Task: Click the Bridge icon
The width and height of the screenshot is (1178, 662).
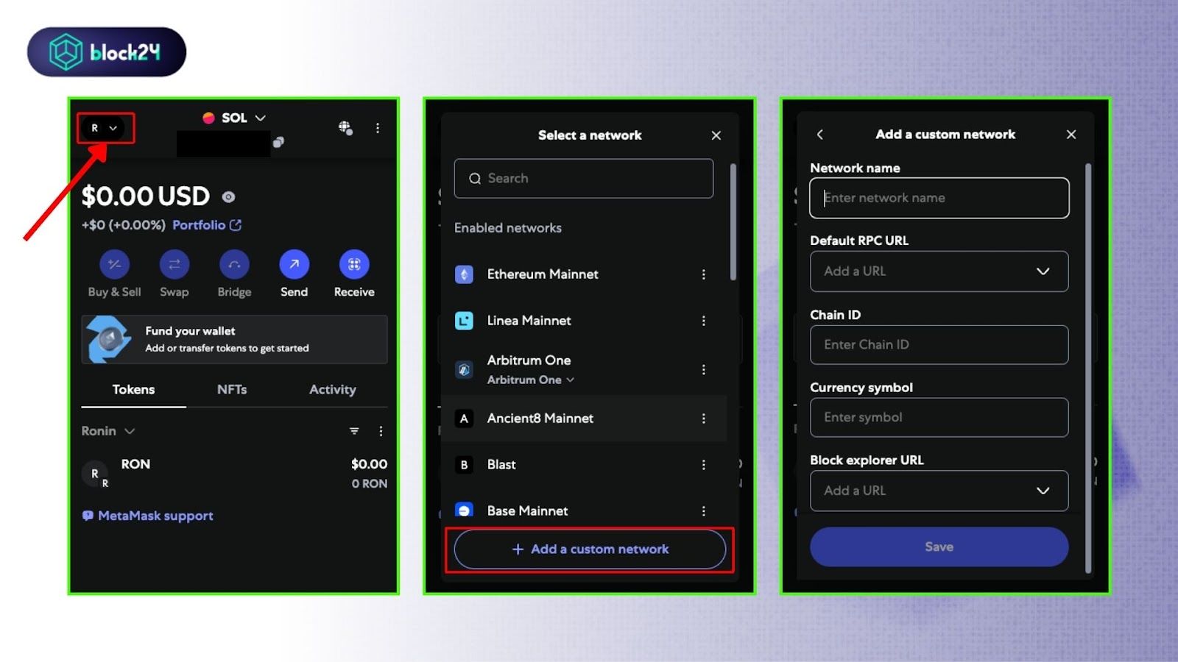Action: (x=234, y=264)
